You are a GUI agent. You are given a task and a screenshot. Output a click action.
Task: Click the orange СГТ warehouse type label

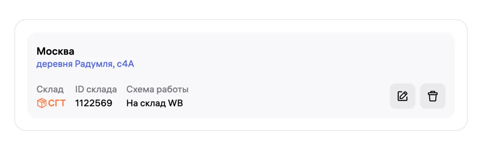coord(57,103)
